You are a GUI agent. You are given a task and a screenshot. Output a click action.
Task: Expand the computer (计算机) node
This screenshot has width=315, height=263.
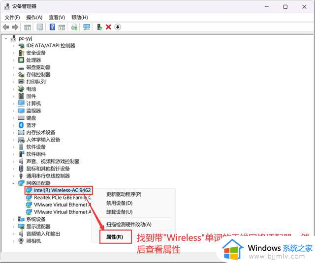click(13, 103)
